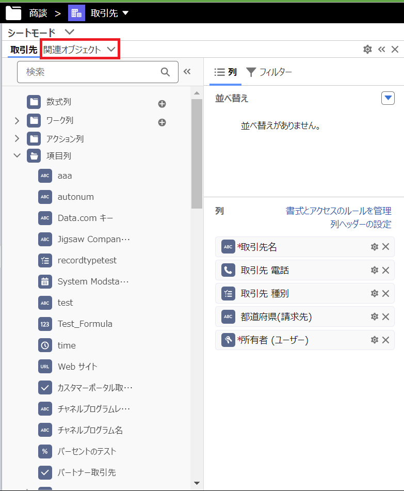Open settings gear for 取引先名 column
This screenshot has height=491, width=404.
coord(375,247)
